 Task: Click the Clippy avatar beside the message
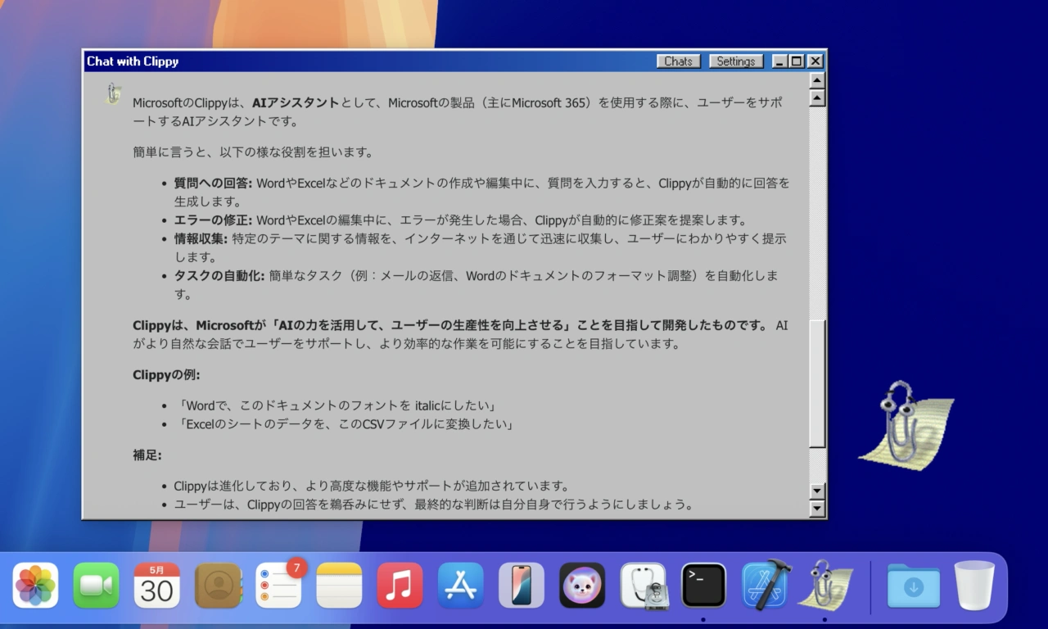click(x=112, y=93)
